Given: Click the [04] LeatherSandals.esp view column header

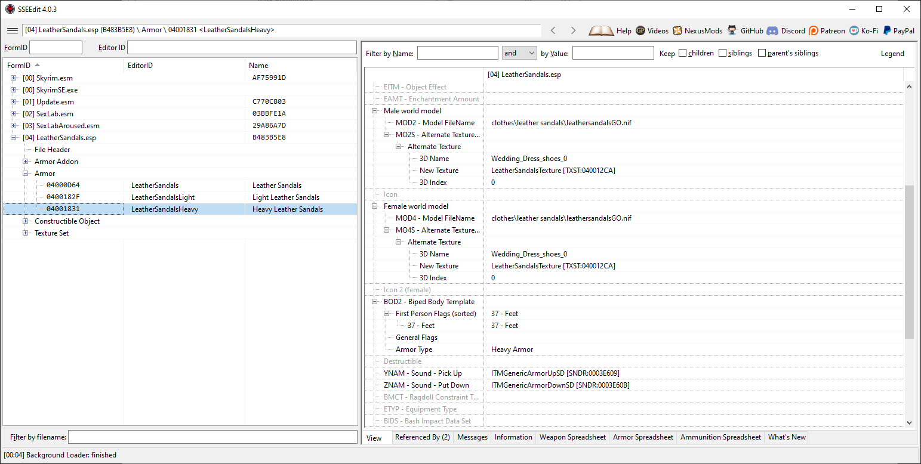Looking at the screenshot, I should point(694,75).
